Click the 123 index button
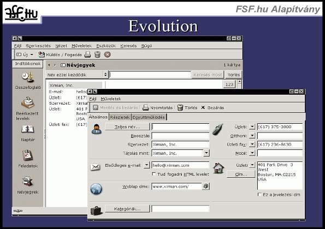The image size is (325, 229). (x=229, y=85)
